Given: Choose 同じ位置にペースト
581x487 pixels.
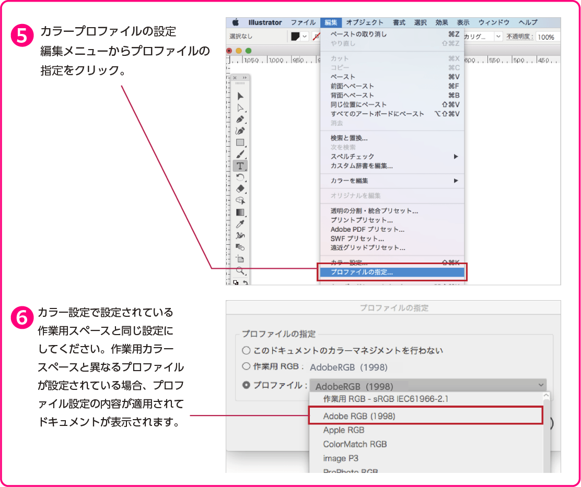Looking at the screenshot, I should 392,105.
